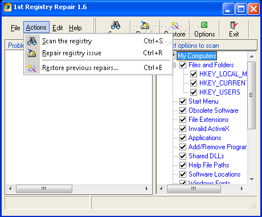The height and width of the screenshot is (217, 262).
Task: Maximize the 1st Registry Repair window
Action: [x=241, y=9]
